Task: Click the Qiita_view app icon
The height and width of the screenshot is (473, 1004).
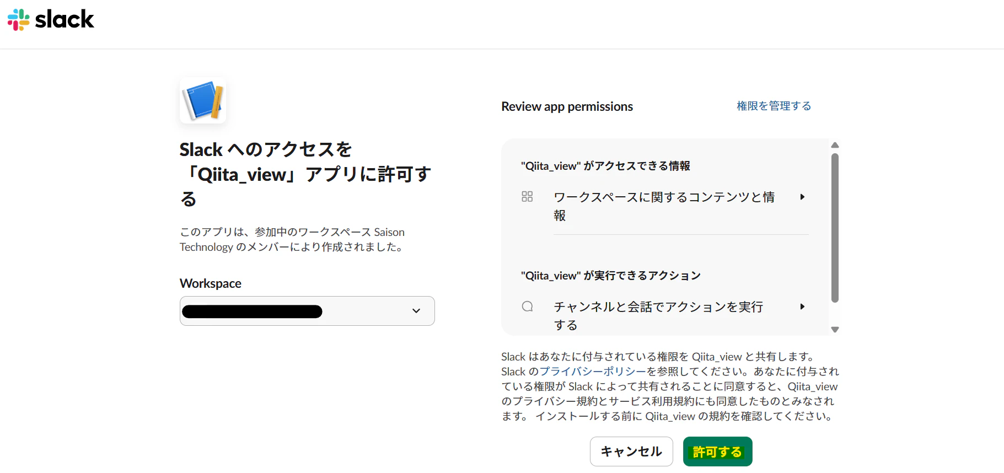Action: (203, 100)
